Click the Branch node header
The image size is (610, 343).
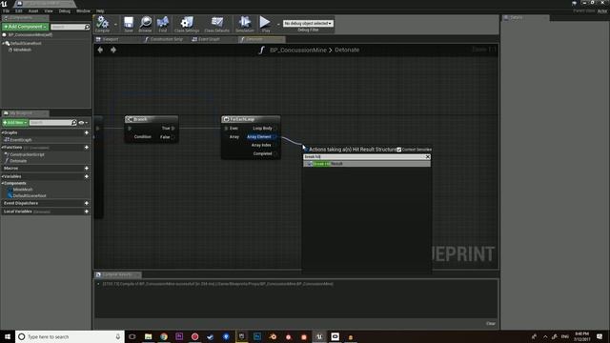tap(152, 119)
